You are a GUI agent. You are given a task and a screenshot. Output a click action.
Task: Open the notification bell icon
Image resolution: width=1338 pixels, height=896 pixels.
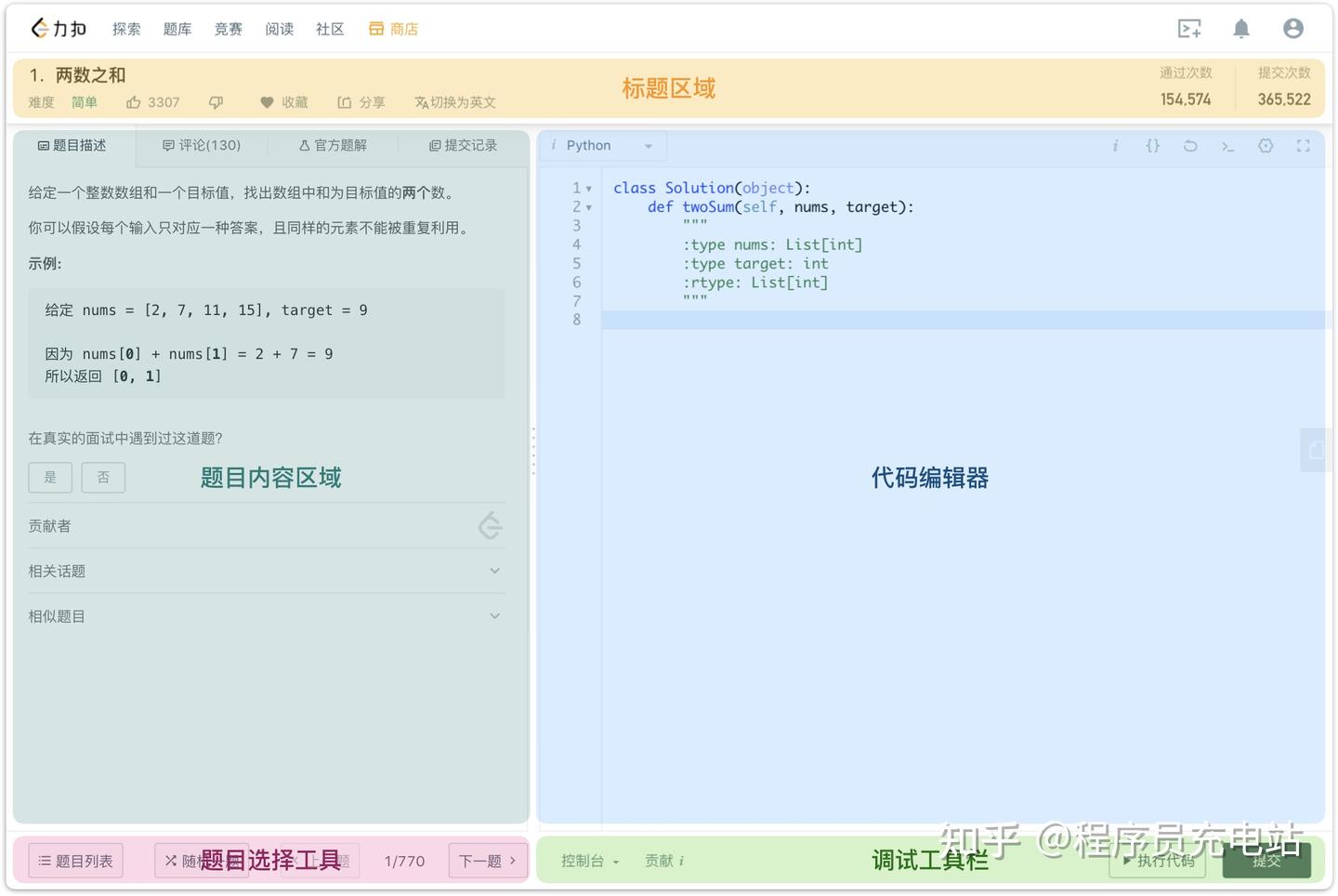point(1241,29)
